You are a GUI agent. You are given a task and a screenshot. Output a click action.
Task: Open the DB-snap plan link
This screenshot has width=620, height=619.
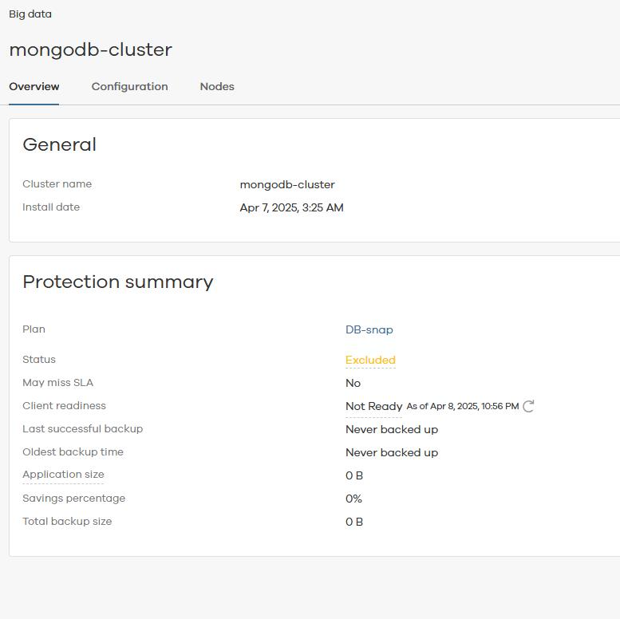[369, 329]
